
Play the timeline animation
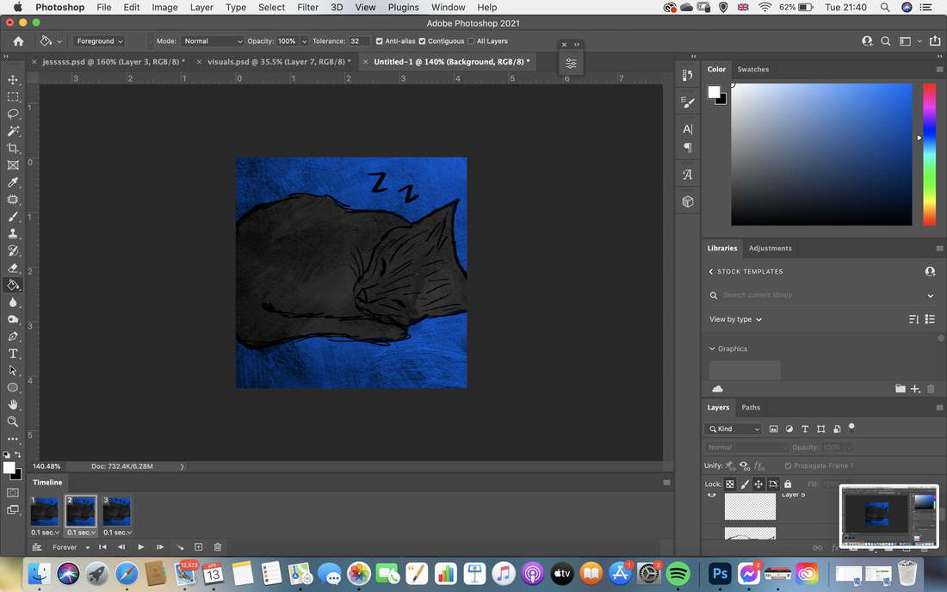[140, 546]
